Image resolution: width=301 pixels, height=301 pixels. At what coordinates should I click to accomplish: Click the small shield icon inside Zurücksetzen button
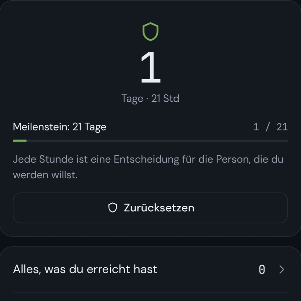pyautogui.click(x=113, y=208)
